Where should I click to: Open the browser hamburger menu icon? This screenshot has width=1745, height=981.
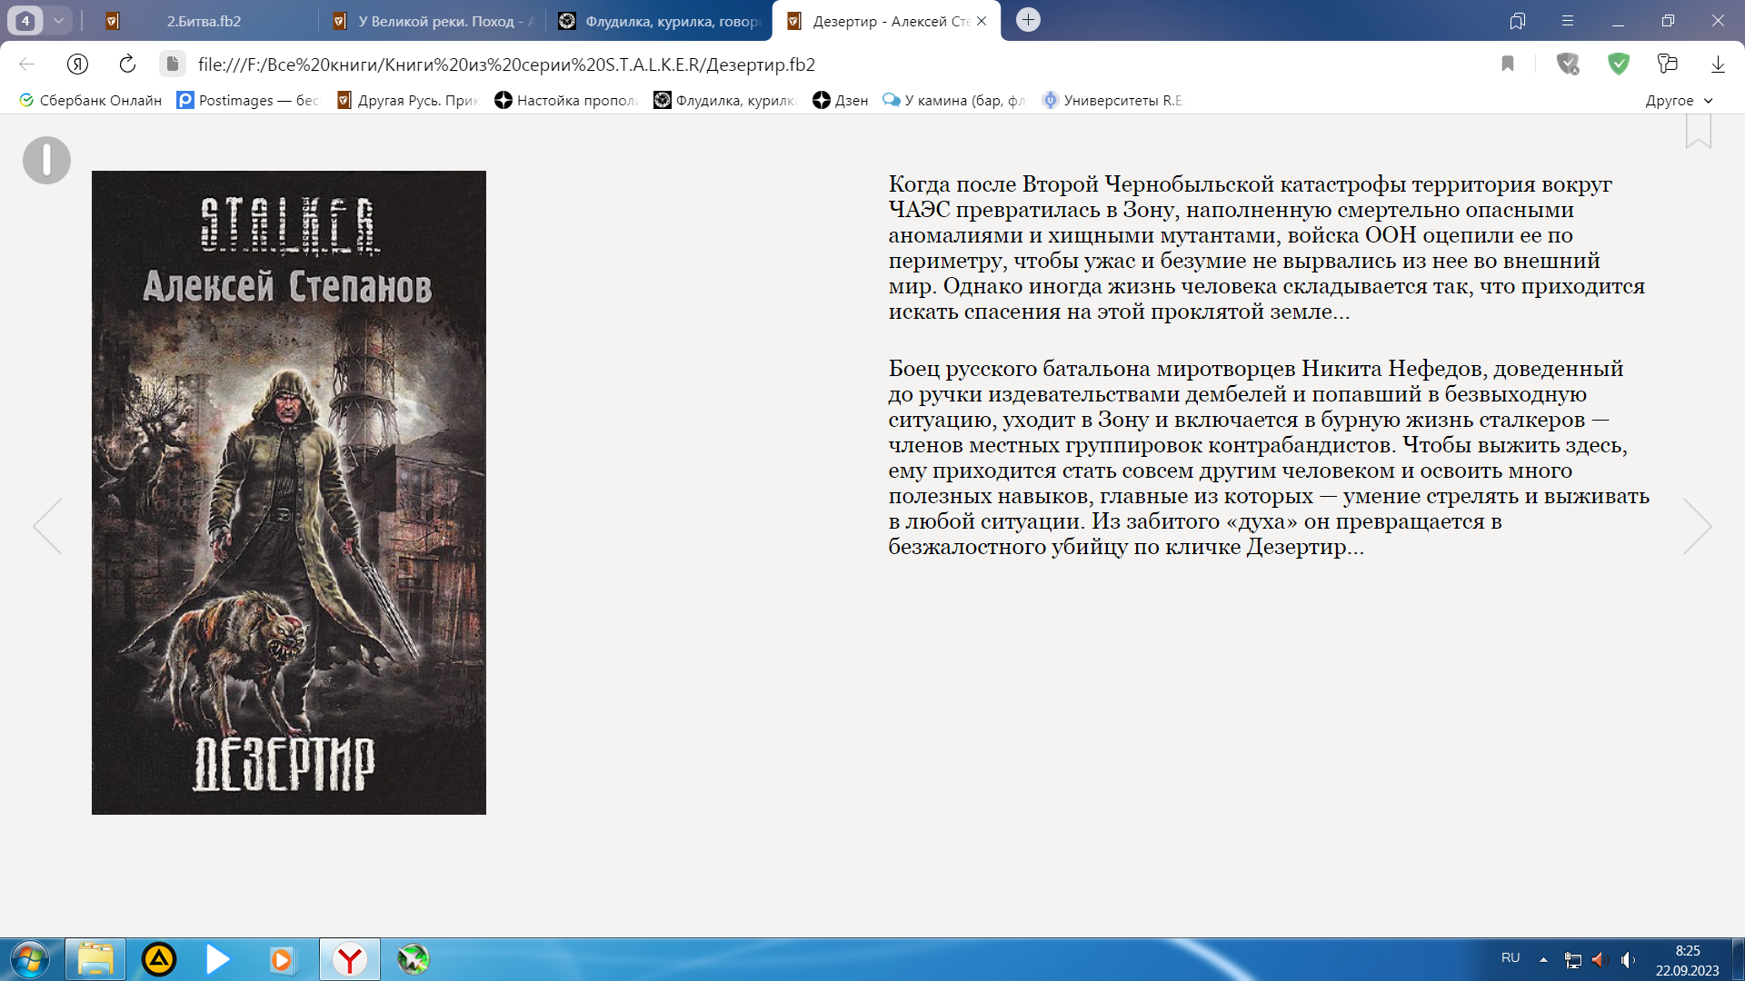(x=1567, y=20)
